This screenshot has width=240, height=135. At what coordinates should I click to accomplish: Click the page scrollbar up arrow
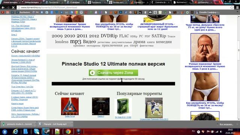coord(238,16)
